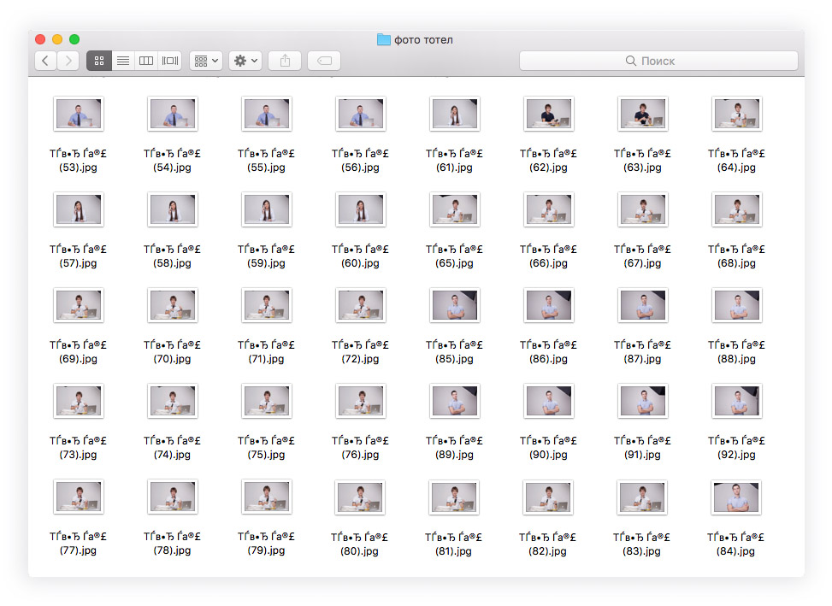Select the (64).jpg thumbnail
Image resolution: width=832 pixels, height=606 pixels.
tap(737, 114)
